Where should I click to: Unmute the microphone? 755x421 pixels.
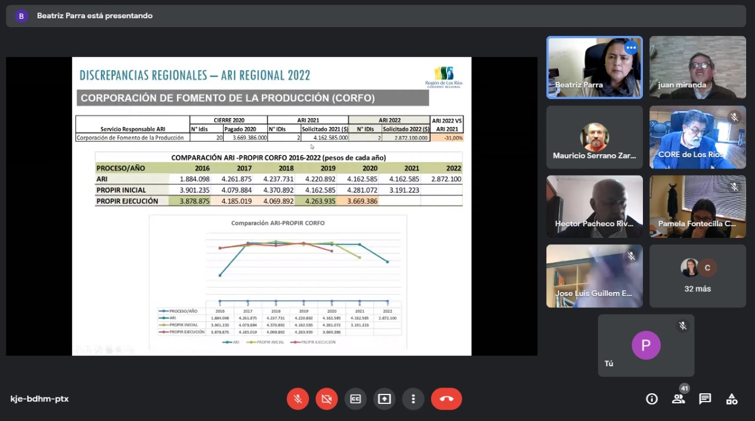298,399
